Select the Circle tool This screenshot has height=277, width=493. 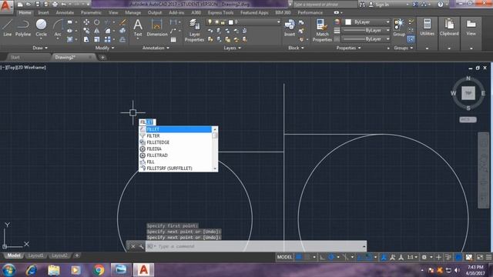click(41, 28)
